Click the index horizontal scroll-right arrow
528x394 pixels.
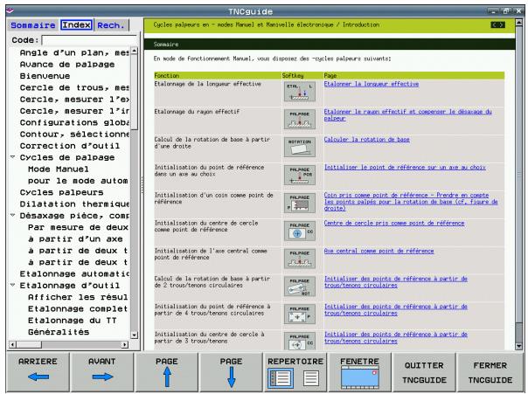click(125, 344)
